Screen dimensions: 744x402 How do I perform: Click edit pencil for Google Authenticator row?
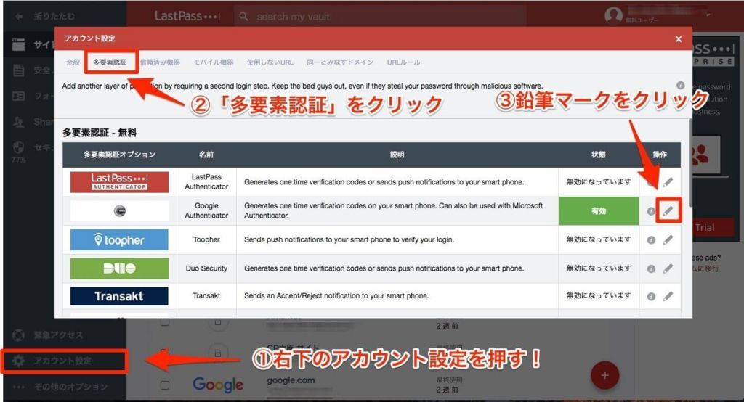click(668, 211)
